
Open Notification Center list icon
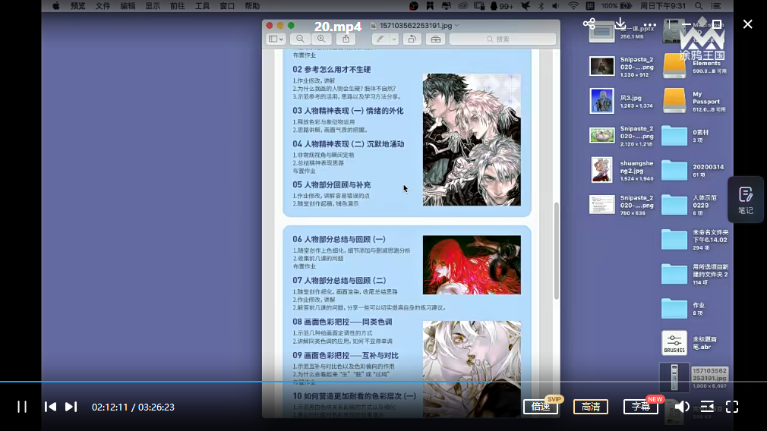(716, 6)
